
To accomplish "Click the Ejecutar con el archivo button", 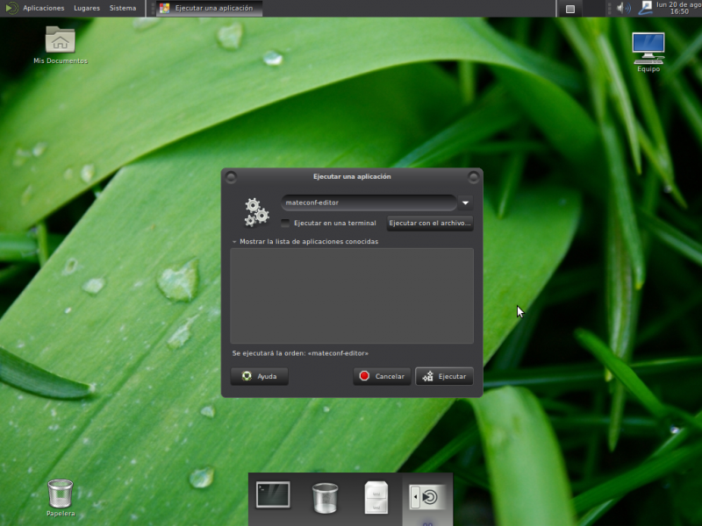I will pos(430,224).
